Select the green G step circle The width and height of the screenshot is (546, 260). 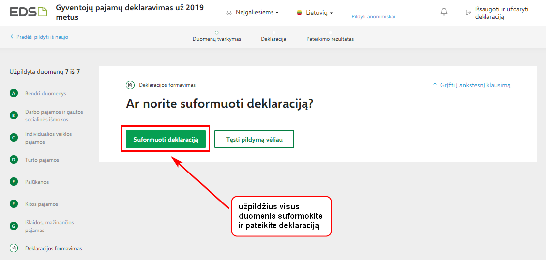[x=14, y=226]
